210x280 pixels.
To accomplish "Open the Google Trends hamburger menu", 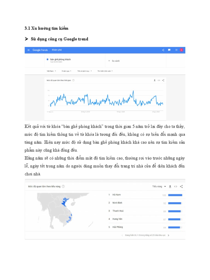I will point(28,50).
